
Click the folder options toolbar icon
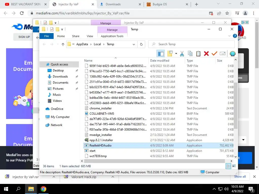(170, 54)
